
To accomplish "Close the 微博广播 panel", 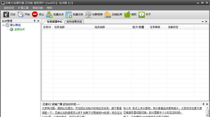I will pos(207,104).
